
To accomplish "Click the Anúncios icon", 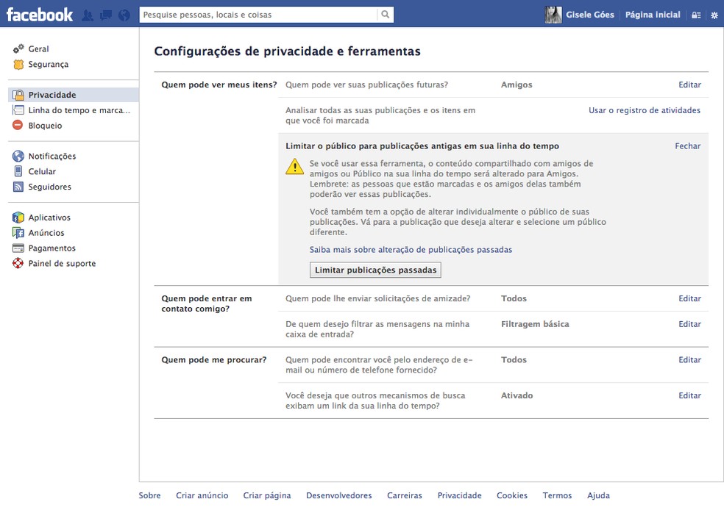I will 18,233.
